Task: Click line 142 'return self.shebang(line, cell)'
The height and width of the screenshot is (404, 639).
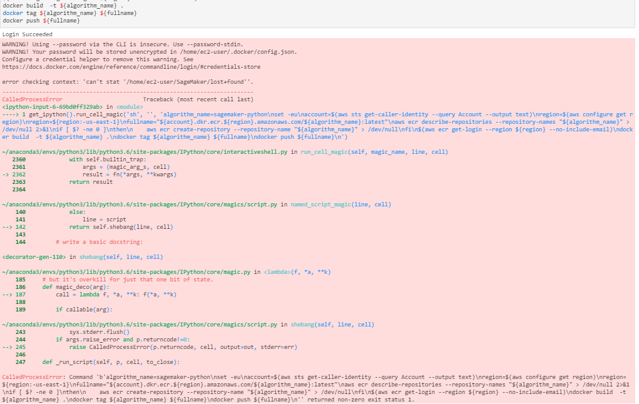Action: (121, 227)
